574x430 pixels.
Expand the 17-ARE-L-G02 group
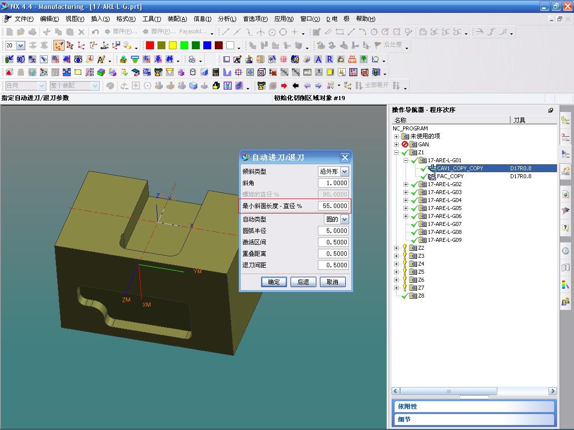point(406,184)
